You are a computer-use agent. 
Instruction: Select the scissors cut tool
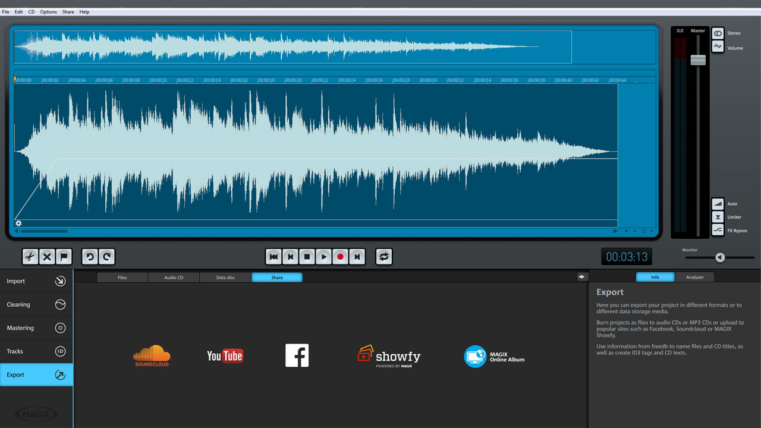30,257
